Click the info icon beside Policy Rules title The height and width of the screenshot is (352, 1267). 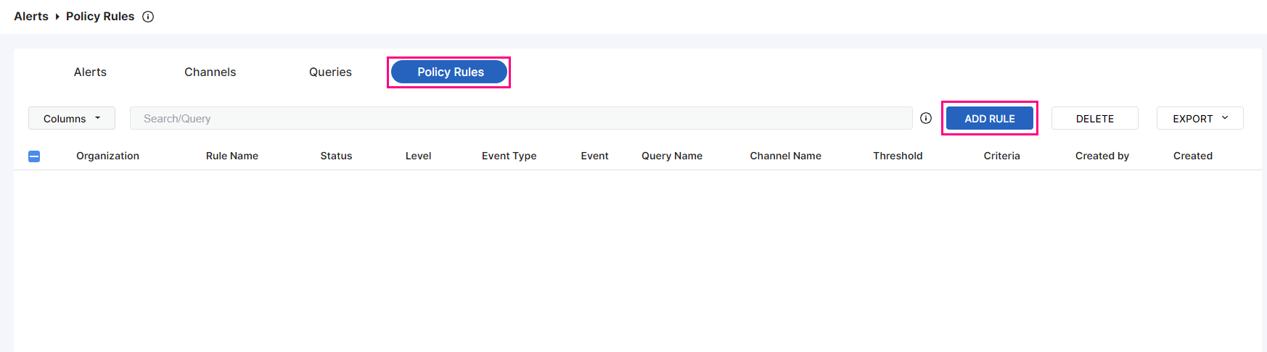point(148,17)
